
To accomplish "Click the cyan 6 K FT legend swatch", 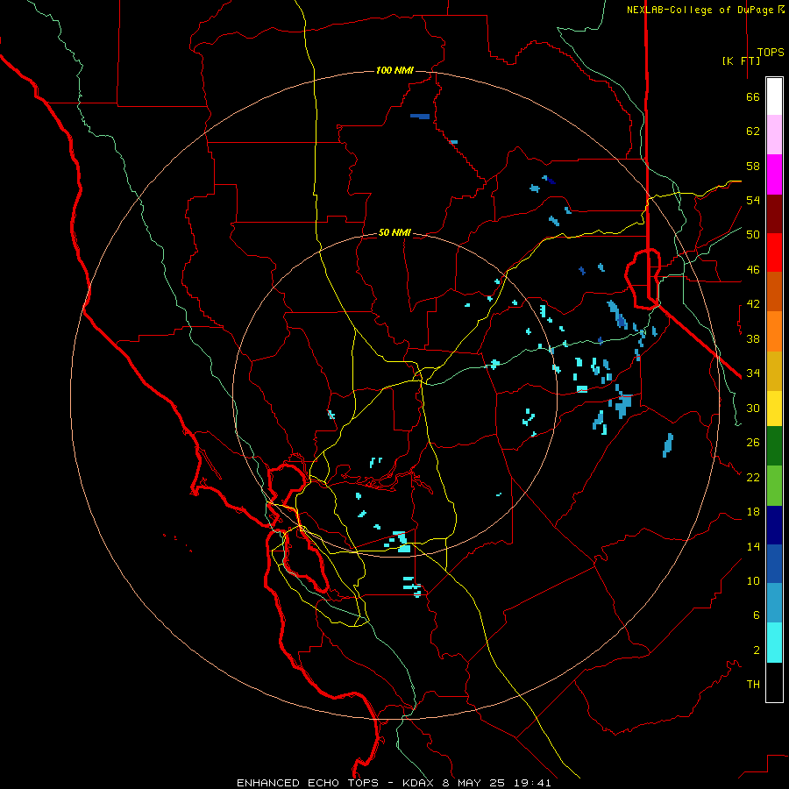I will (774, 643).
